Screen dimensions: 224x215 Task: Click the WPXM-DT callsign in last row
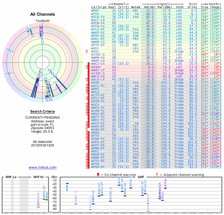coord(97,167)
